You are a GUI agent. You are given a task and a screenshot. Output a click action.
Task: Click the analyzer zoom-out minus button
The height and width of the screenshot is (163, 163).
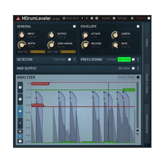coord(20,99)
